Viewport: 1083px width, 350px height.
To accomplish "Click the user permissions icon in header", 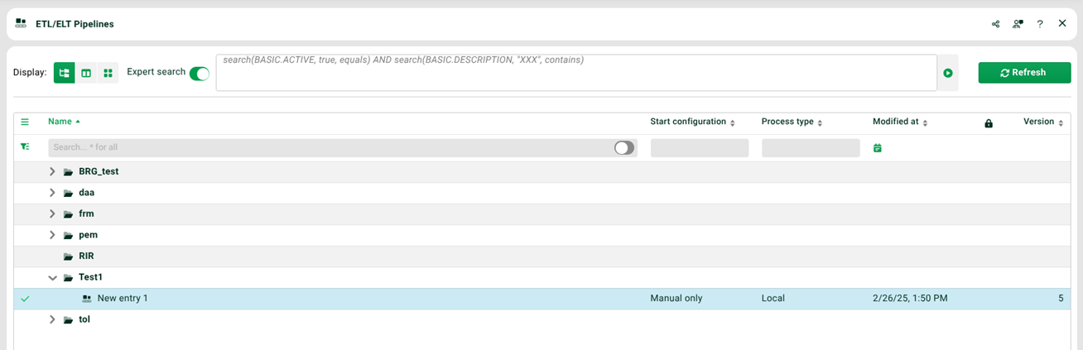I will coord(1018,24).
